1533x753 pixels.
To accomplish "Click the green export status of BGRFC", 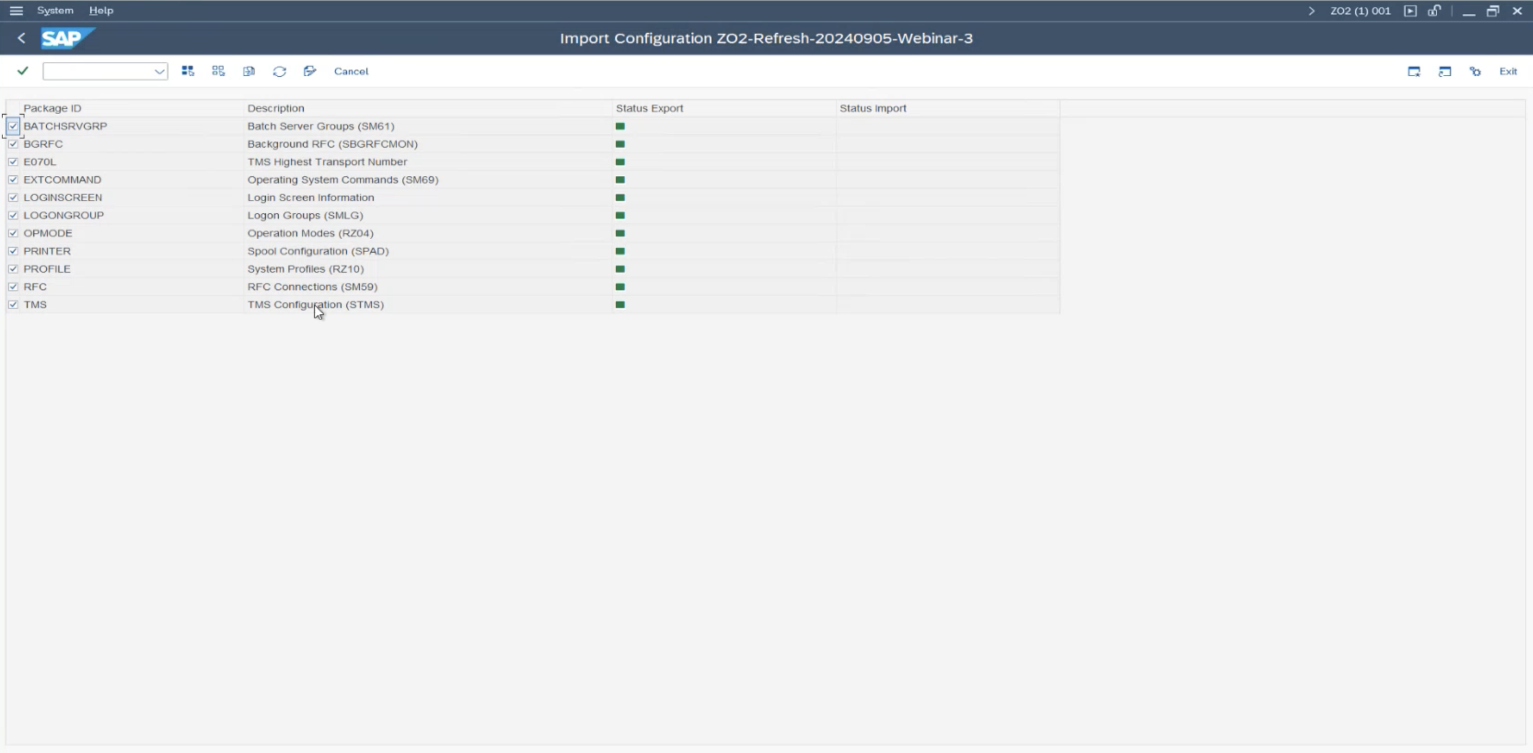I will click(620, 144).
